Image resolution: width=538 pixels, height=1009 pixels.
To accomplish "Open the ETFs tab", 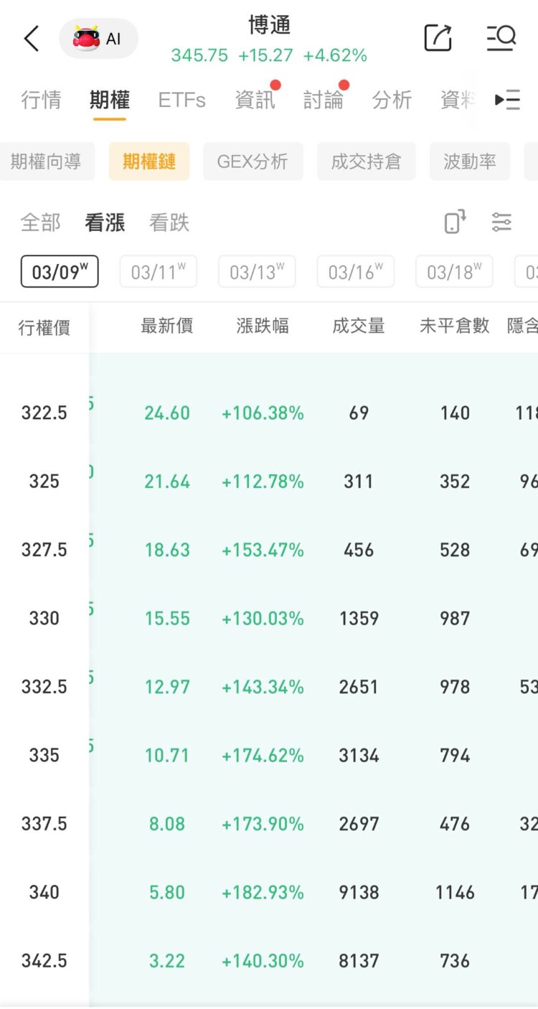I will click(181, 100).
